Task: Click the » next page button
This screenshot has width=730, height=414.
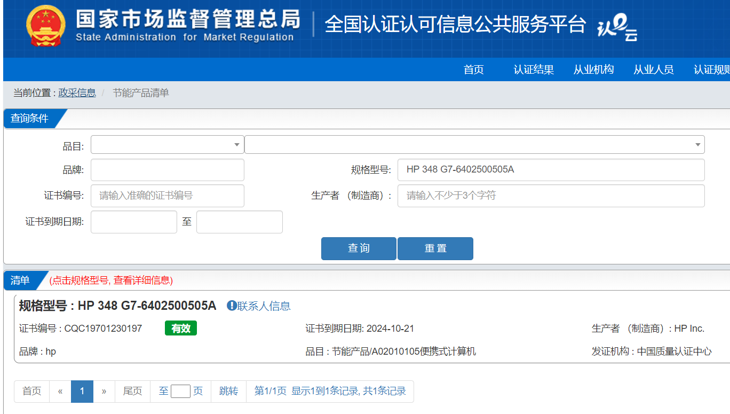Action: pos(104,391)
